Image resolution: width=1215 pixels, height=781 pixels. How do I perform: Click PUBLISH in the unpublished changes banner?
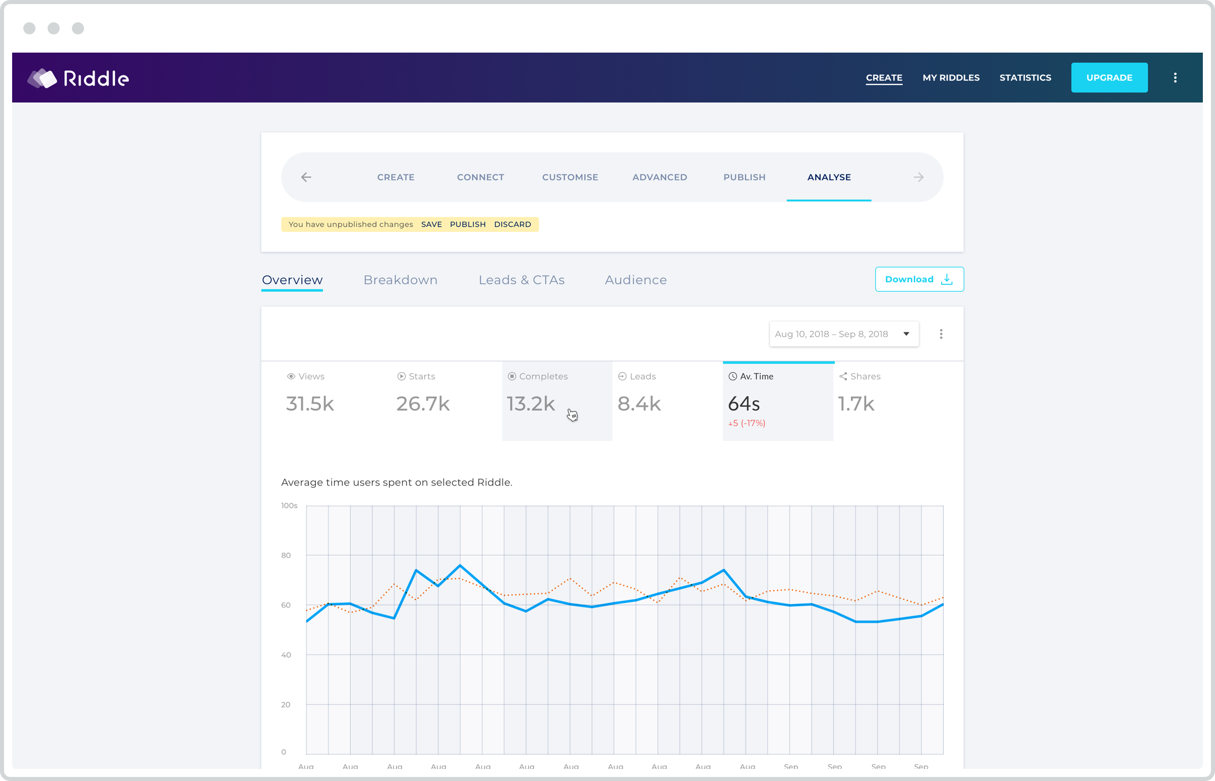[467, 224]
